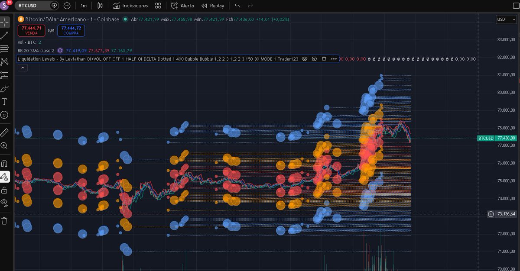Screen dimensions: 520x271
Task: Open the emoji icons tool
Action: [x=4, y=115]
